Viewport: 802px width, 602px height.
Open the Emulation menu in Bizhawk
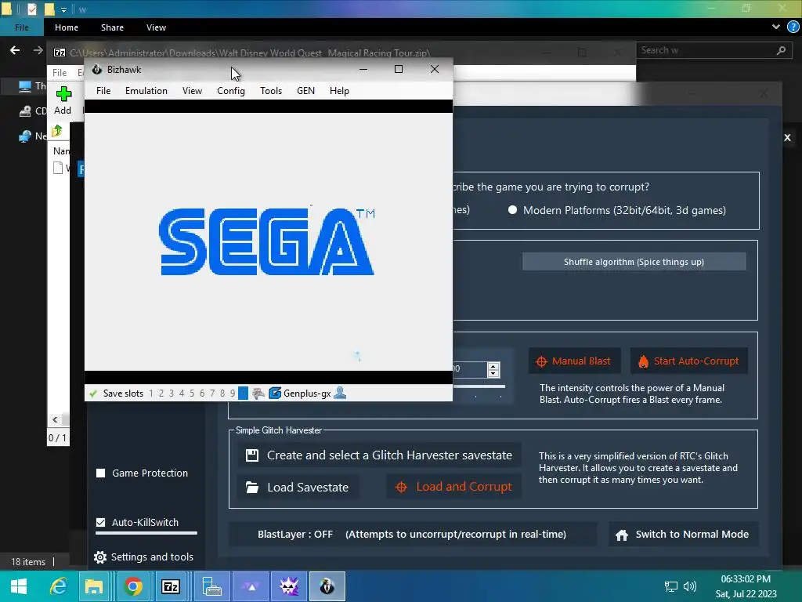pyautogui.click(x=146, y=91)
